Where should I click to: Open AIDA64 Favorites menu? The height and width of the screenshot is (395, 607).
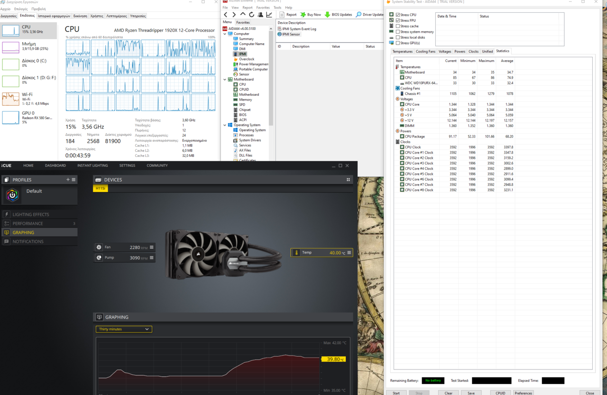click(x=263, y=8)
